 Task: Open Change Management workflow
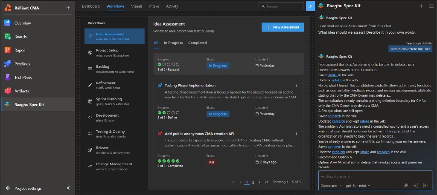(x=114, y=166)
